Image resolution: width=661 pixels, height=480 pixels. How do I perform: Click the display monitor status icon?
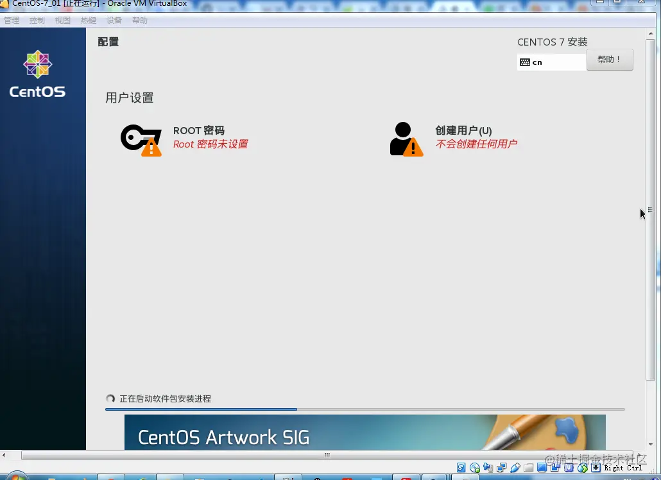pos(542,467)
